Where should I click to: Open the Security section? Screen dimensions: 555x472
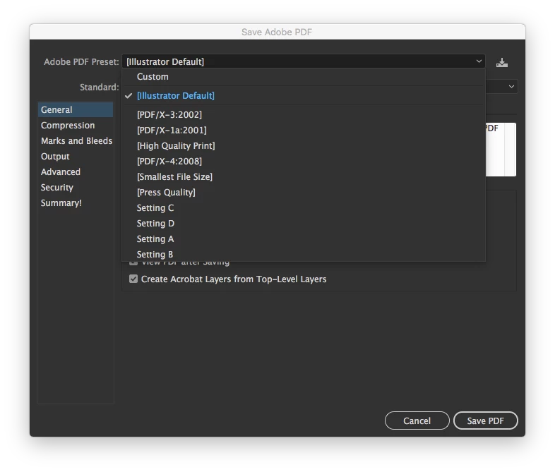pos(76,188)
